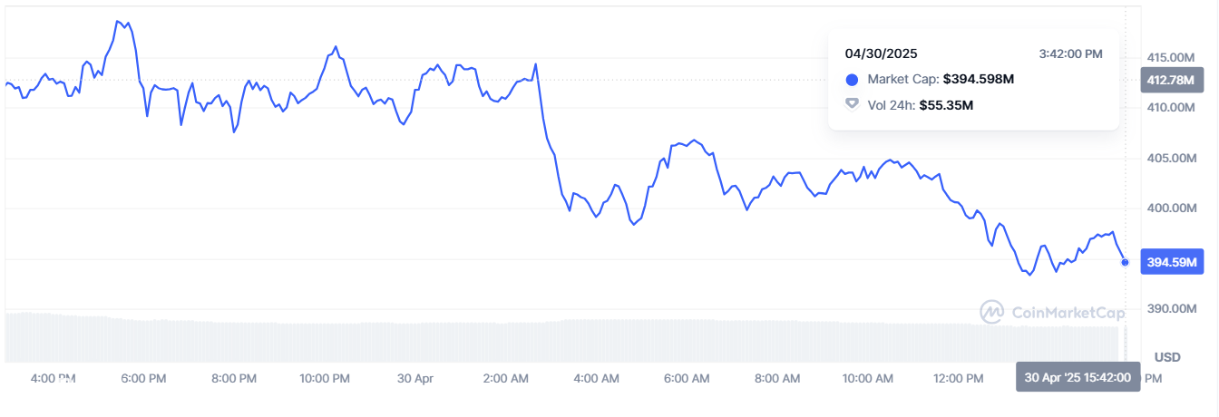This screenshot has height=417, width=1219.
Task: Click the Vol 24h $55.35M tooltip row
Action: [910, 105]
